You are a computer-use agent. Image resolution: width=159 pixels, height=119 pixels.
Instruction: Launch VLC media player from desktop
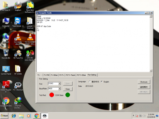pos(18,39)
